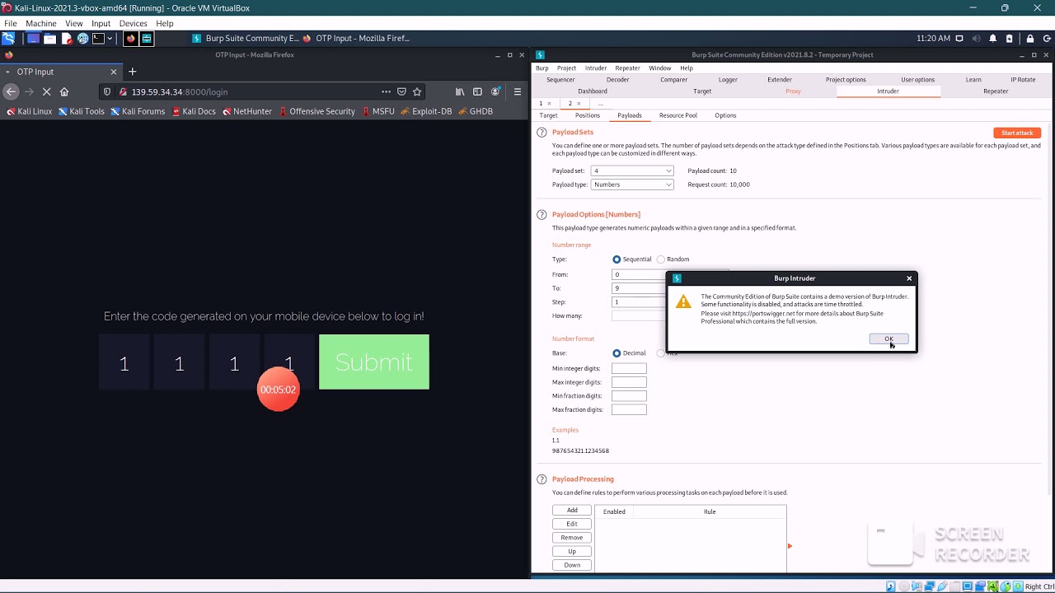Screen dimensions: 1055x593
Task: Click the VirtualBox USB status icon
Action: pyautogui.click(x=943, y=586)
